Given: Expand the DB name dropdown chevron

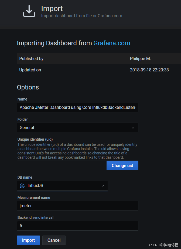Looking at the screenshot, I should coord(103,186).
